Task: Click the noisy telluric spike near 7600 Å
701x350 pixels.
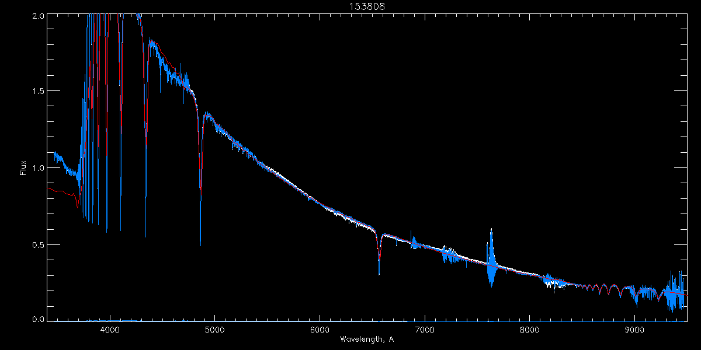Action: [491, 257]
